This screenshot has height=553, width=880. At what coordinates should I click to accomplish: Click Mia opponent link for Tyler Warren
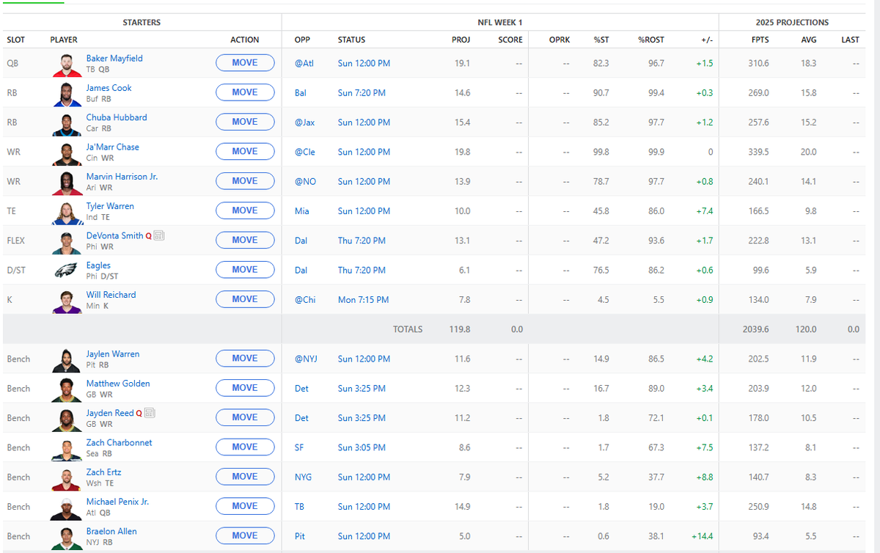click(x=301, y=211)
